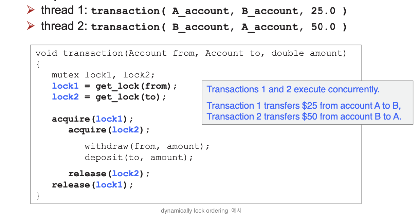The width and height of the screenshot is (419, 216).
Task: Click the thread 1 transaction call with 25.0
Action: click(219, 11)
